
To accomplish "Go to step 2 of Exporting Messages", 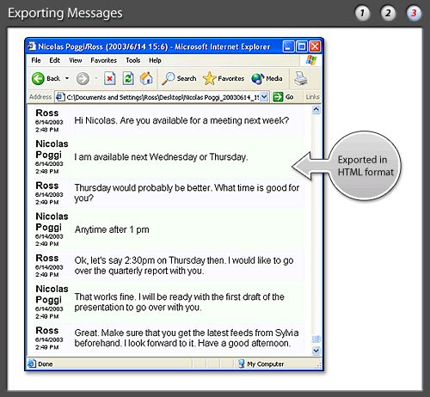I will click(x=388, y=13).
